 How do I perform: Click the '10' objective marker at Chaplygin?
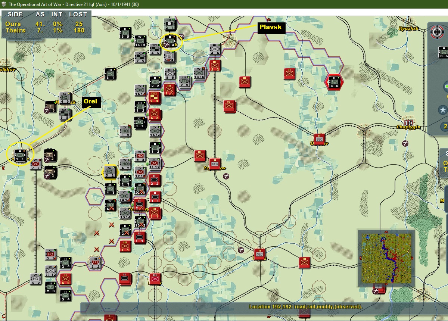click(x=408, y=123)
